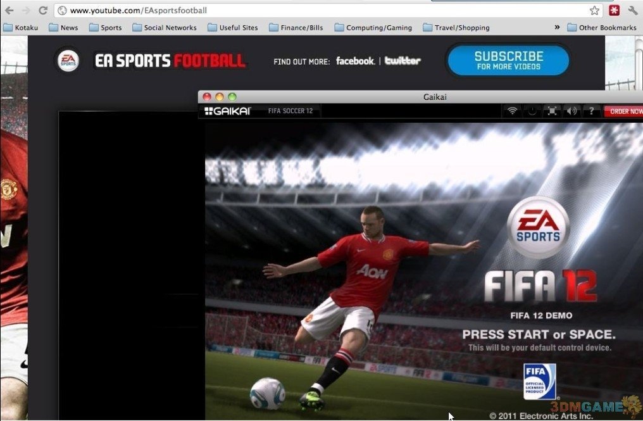Open the Sports bookmarks folder
Viewport: 643px width, 421px height.
106,27
